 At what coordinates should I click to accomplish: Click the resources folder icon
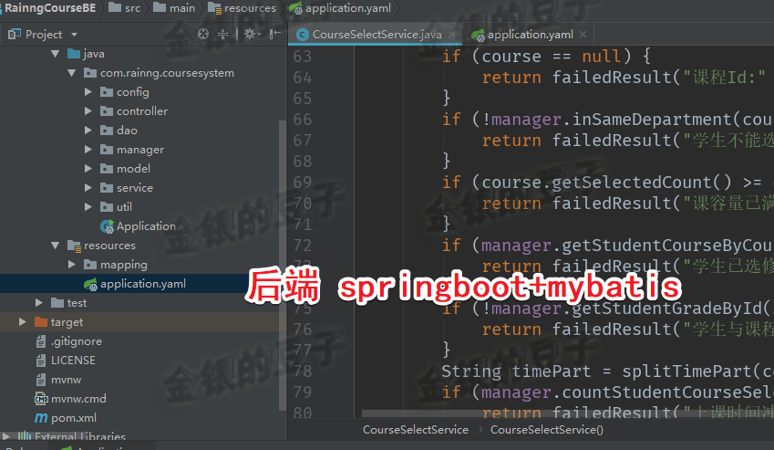[74, 246]
